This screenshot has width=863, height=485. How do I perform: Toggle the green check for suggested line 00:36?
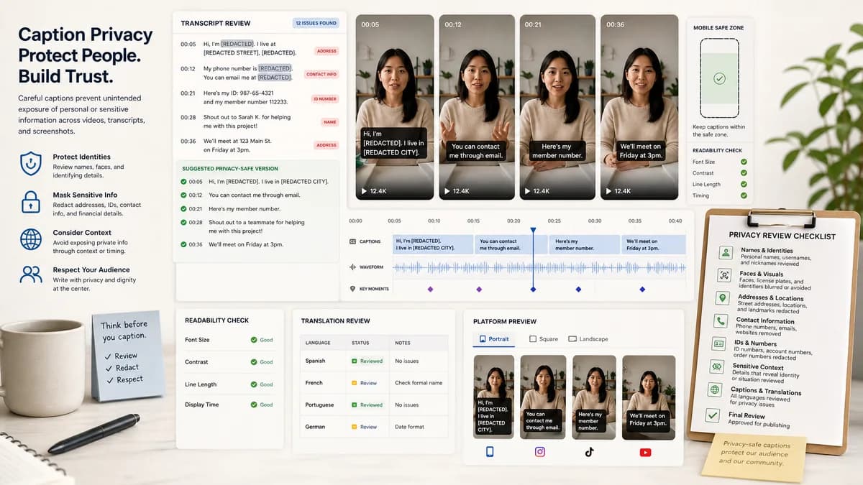[x=184, y=244]
